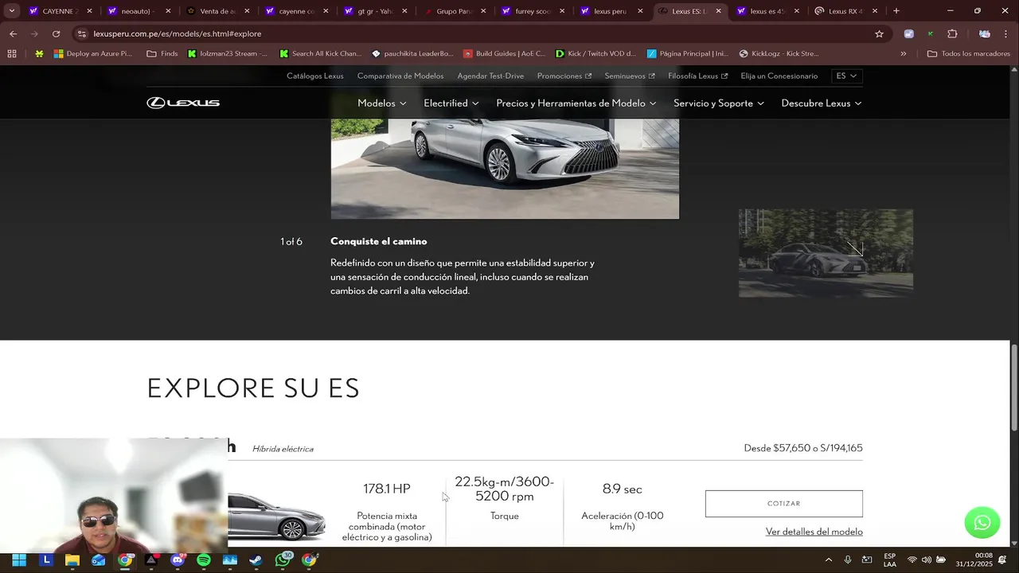Screen dimensions: 1019x573
Task: Show hidden system tray icons
Action: click(829, 560)
